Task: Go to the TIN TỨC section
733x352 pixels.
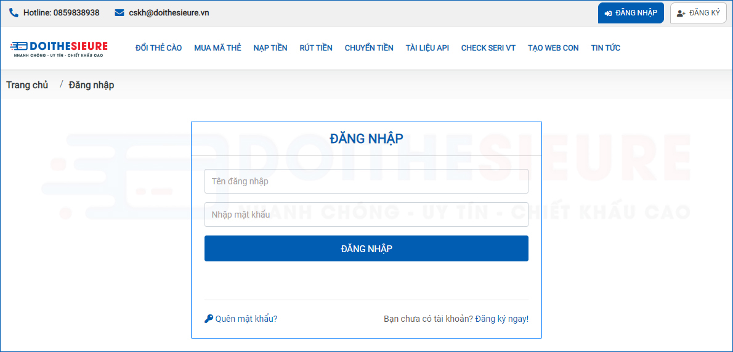Action: pyautogui.click(x=605, y=48)
